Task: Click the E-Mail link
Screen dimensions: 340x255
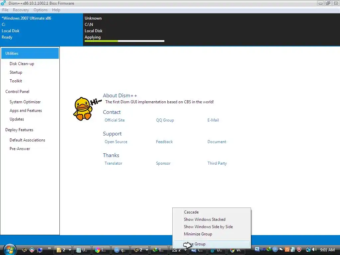Action: [x=213, y=120]
